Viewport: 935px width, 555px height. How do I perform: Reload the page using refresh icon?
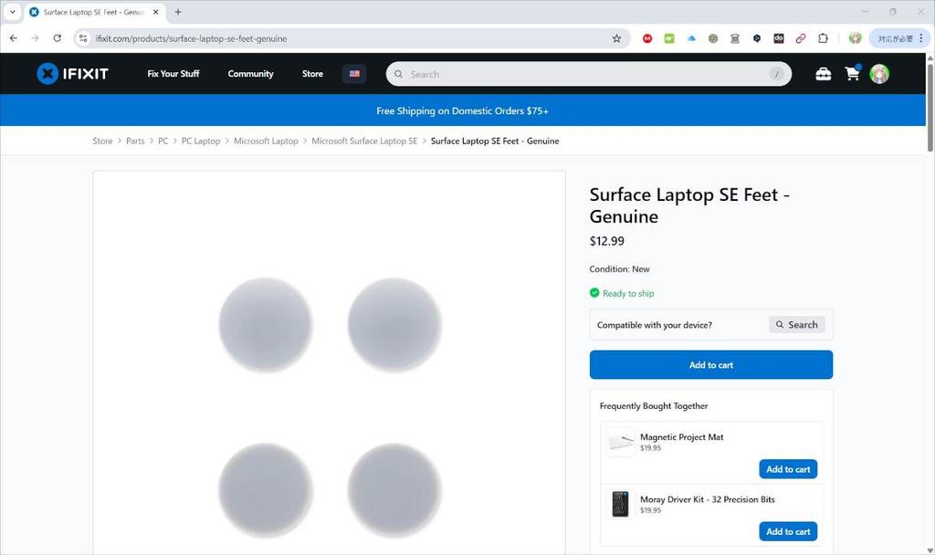58,38
